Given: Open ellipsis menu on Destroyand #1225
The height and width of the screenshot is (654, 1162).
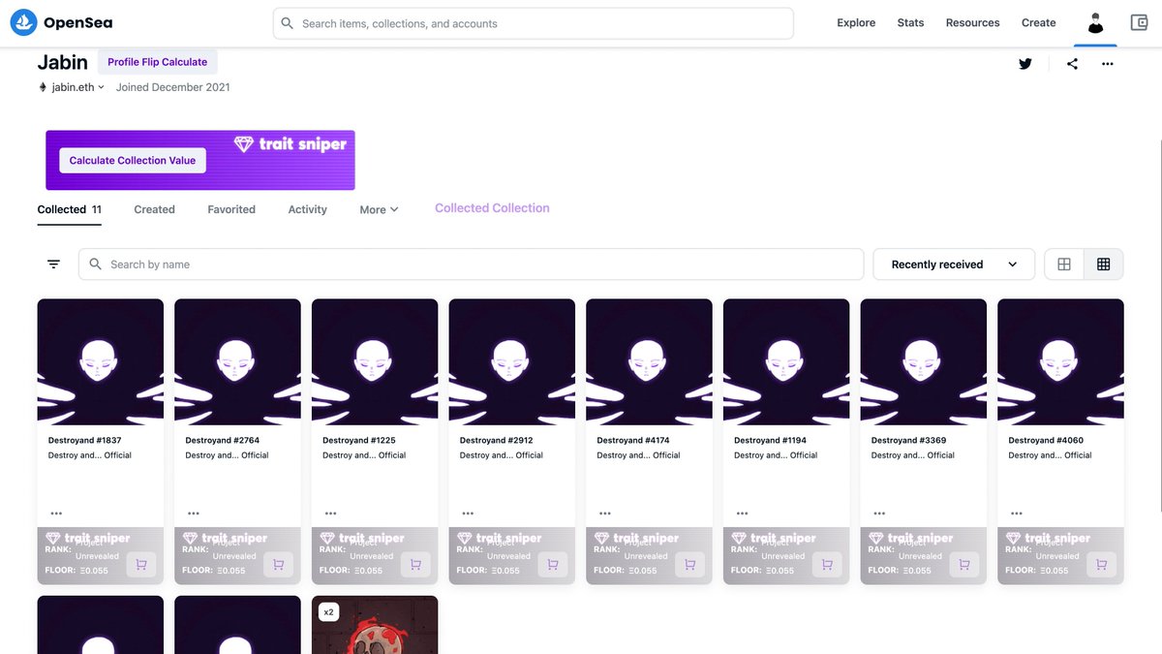Looking at the screenshot, I should (x=331, y=514).
